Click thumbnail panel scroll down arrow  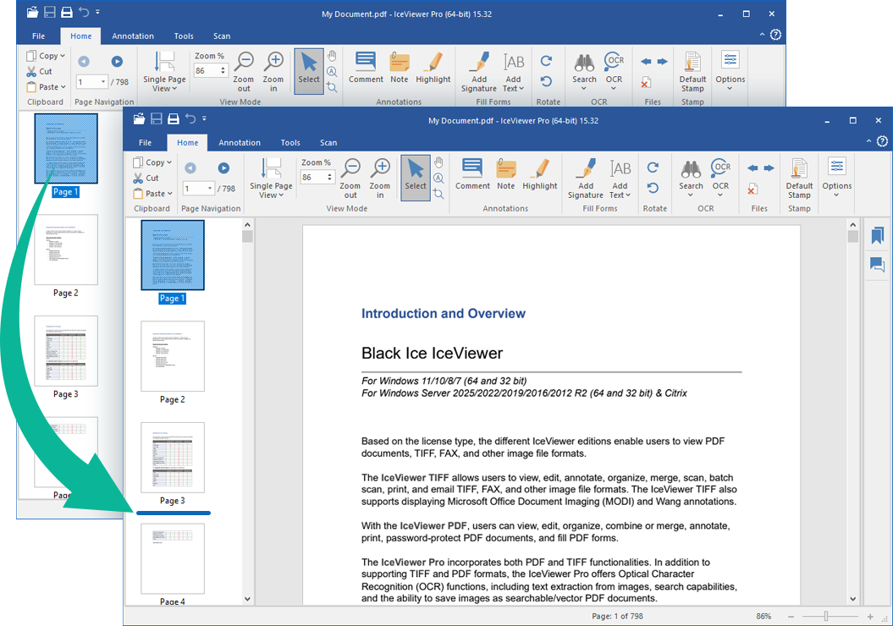[247, 599]
